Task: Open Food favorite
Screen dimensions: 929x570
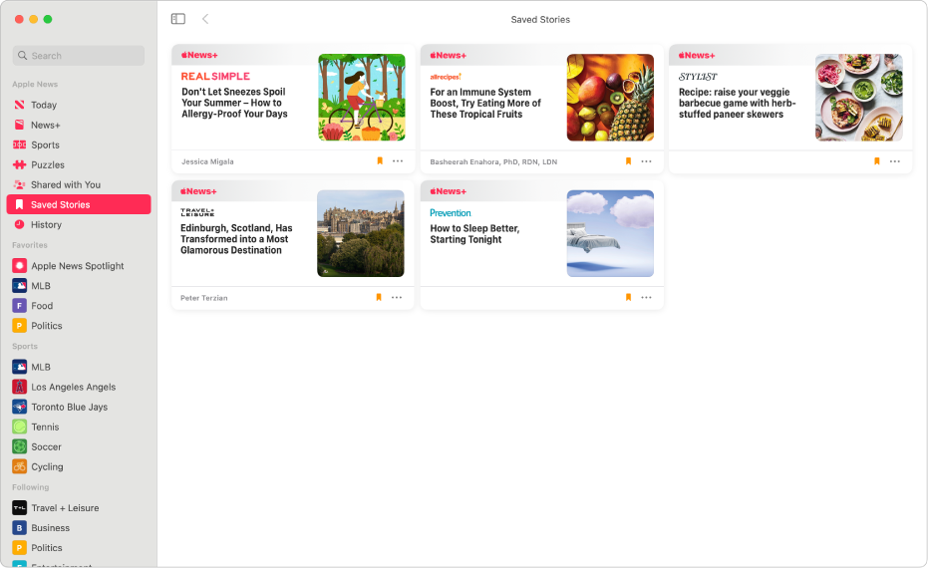Action: pyautogui.click(x=78, y=306)
